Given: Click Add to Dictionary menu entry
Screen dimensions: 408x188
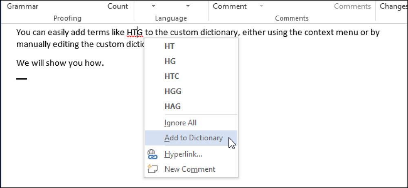Looking at the screenshot, I should point(191,138).
